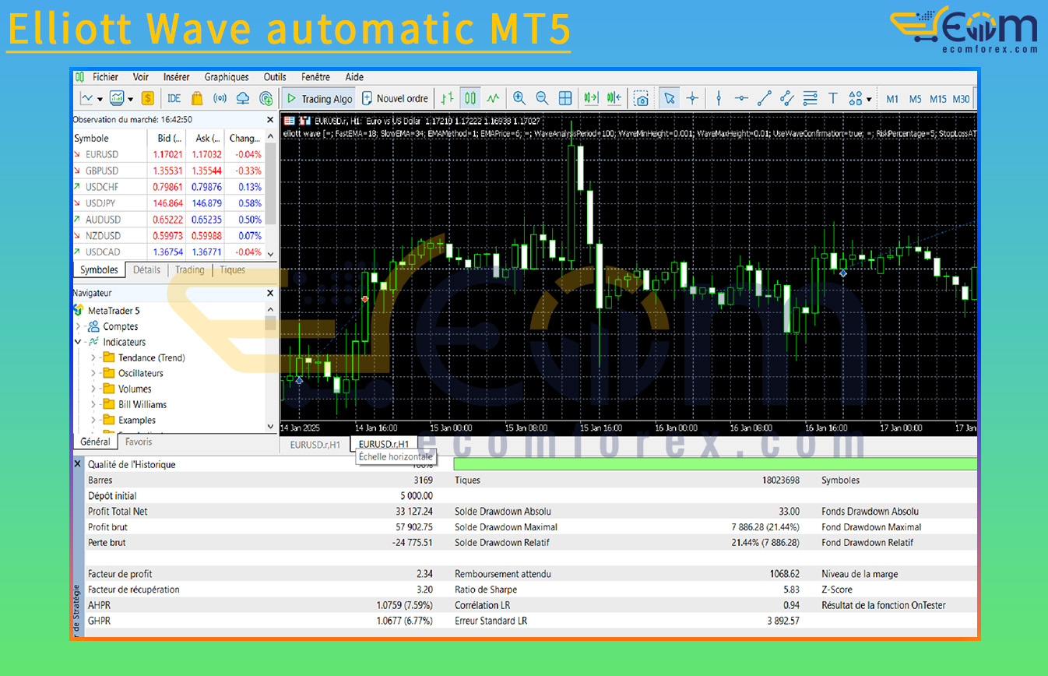
Task: Set timeframe to M1
Action: 892,99
